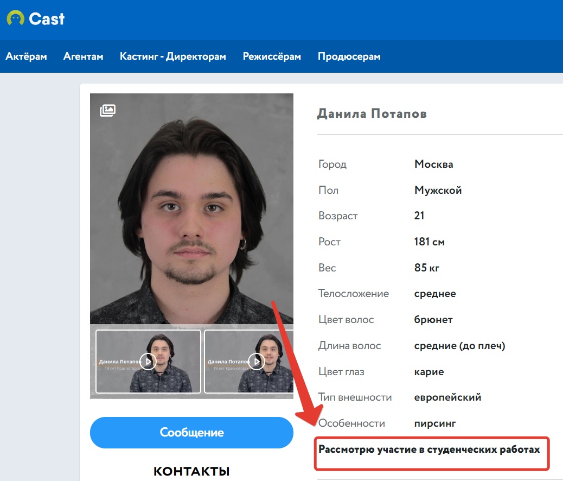Screen dimensions: 563x481
Task: Click the body type value среднее
Action: click(x=435, y=294)
